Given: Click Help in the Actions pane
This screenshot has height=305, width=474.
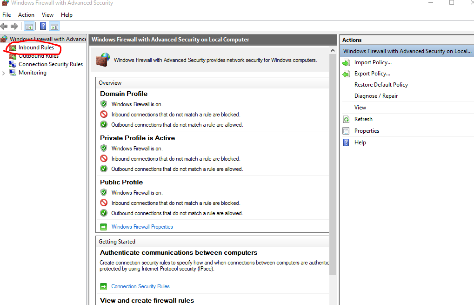Looking at the screenshot, I should 360,142.
